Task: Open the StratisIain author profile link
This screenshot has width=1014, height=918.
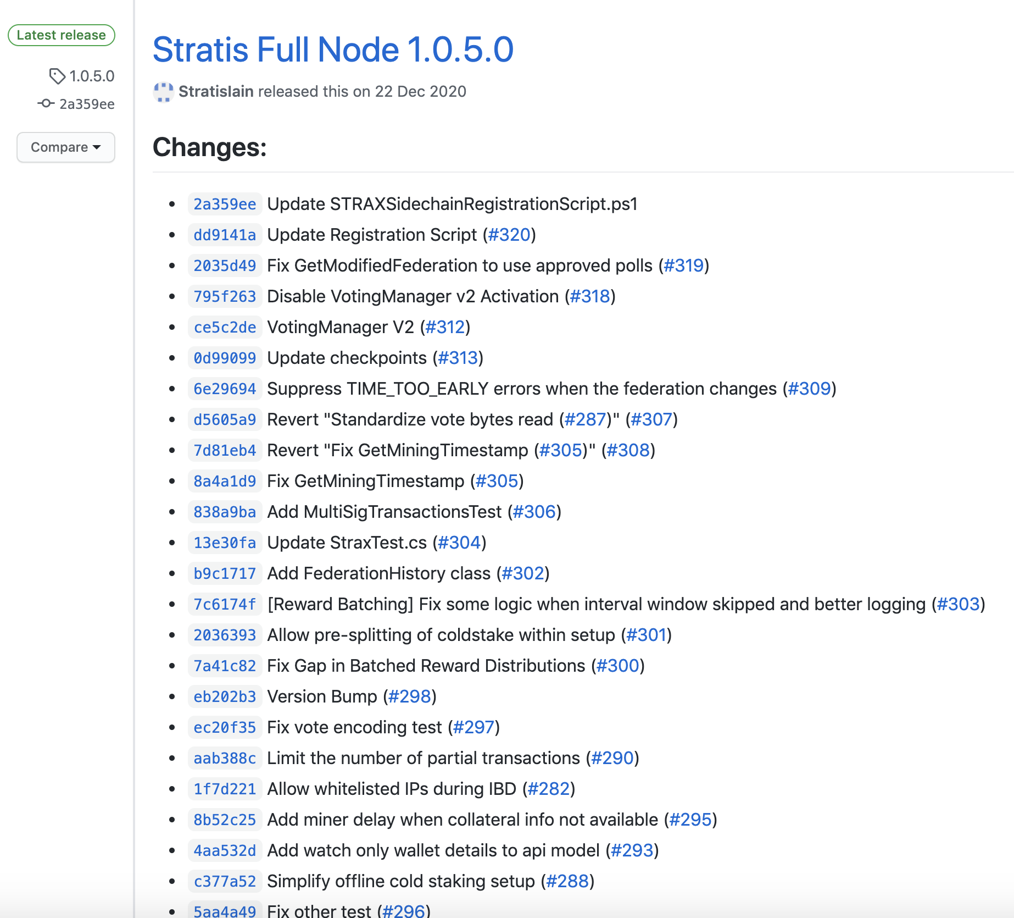Action: 216,91
